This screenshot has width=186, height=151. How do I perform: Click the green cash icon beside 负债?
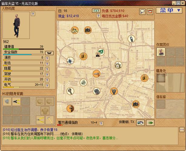click(x=96, y=11)
